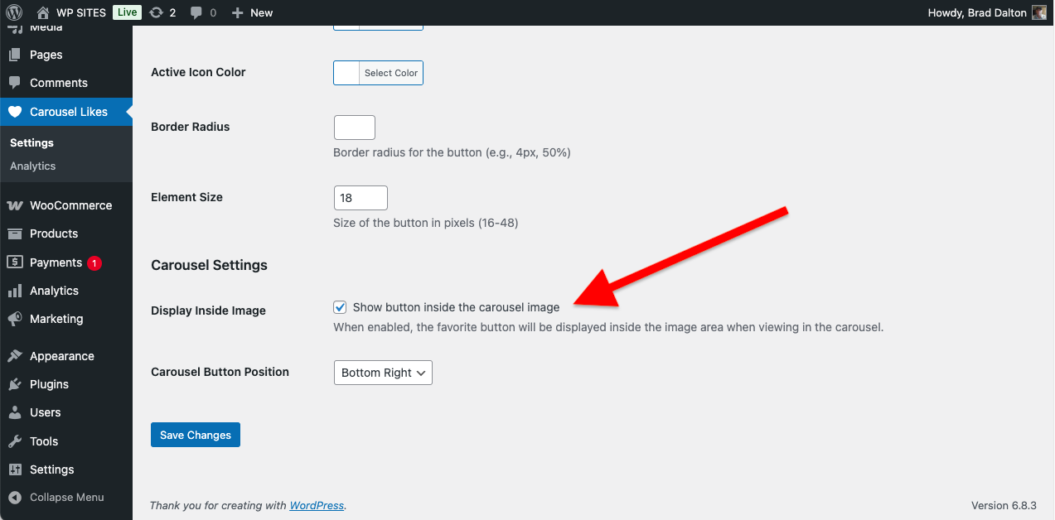Open the Analytics submenu under Carousel Likes

click(x=33, y=166)
